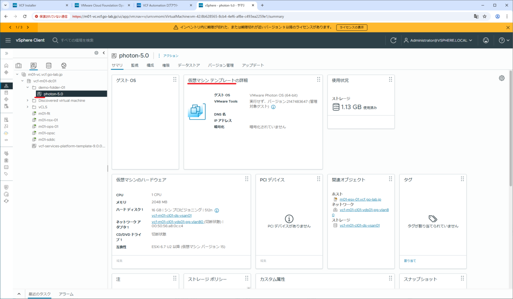The height and width of the screenshot is (299, 513).
Task: Switch to the 構成 tab
Action: tap(150, 65)
